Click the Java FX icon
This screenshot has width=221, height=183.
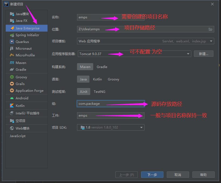[12, 21]
